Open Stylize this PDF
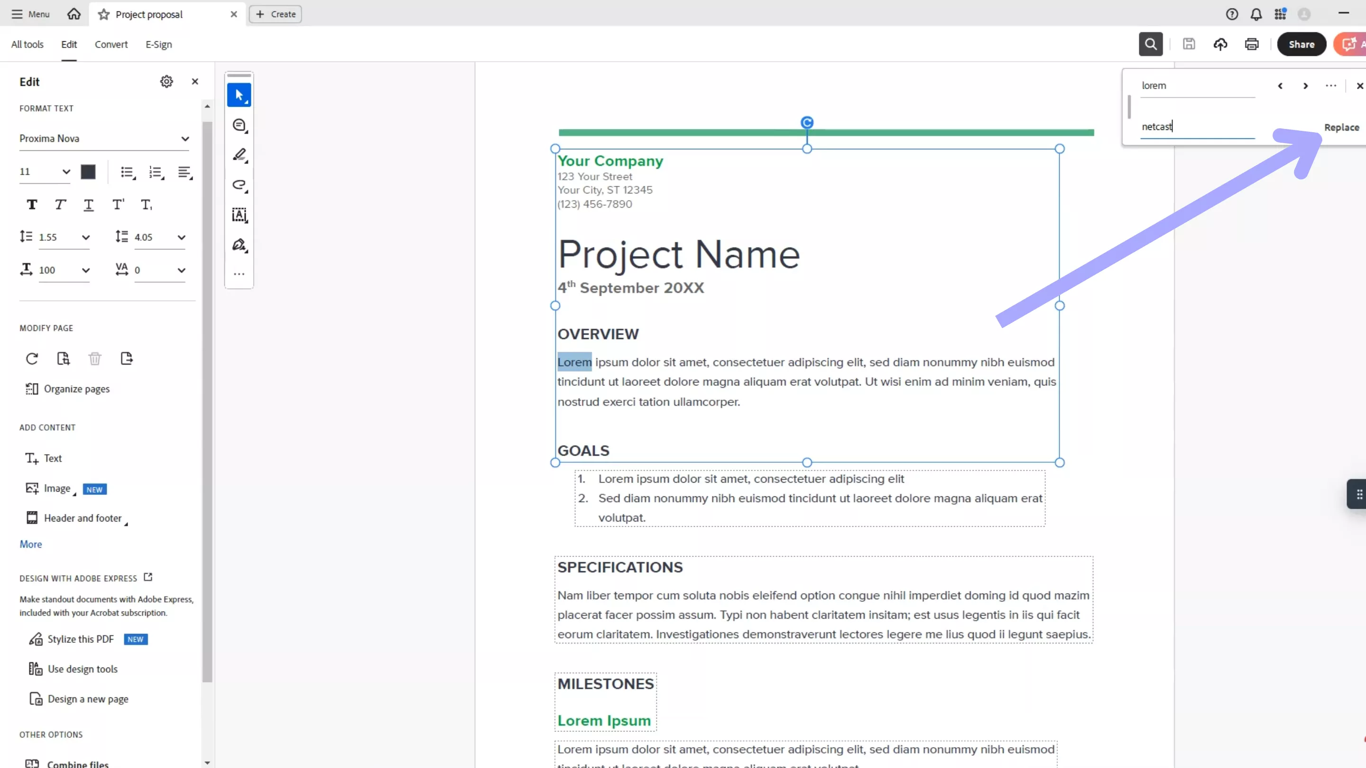This screenshot has width=1366, height=768. (80, 639)
